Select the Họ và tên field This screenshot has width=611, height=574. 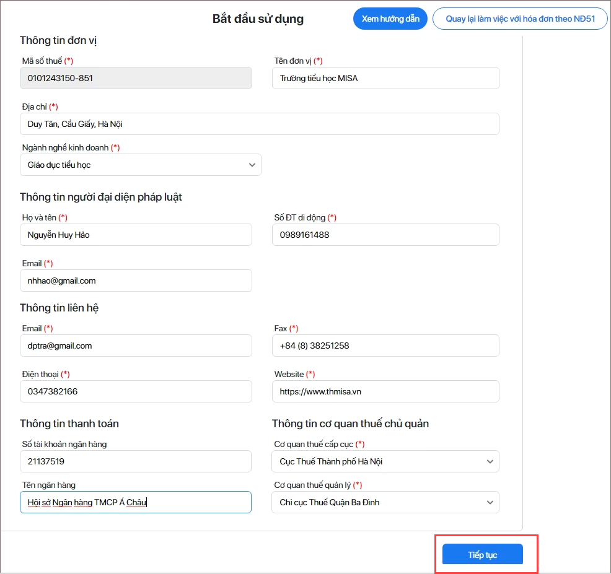point(136,235)
